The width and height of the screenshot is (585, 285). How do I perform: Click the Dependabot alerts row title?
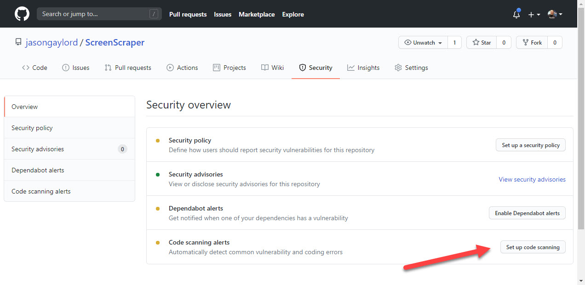[196, 208]
